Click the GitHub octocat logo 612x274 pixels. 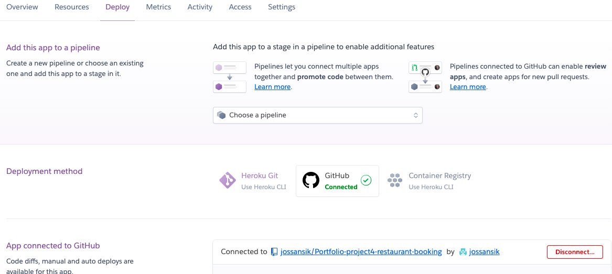tap(311, 180)
